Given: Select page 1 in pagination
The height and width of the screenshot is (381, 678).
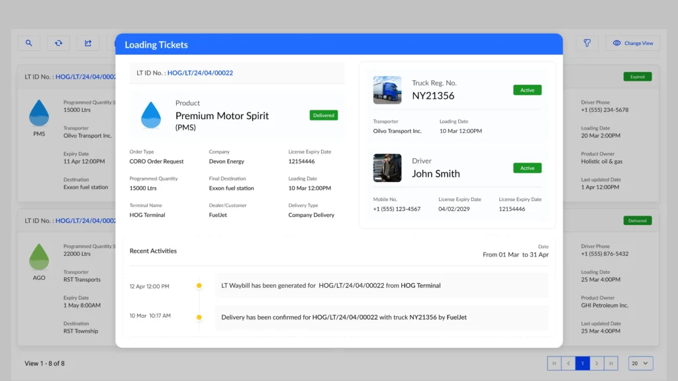Looking at the screenshot, I should [583, 363].
